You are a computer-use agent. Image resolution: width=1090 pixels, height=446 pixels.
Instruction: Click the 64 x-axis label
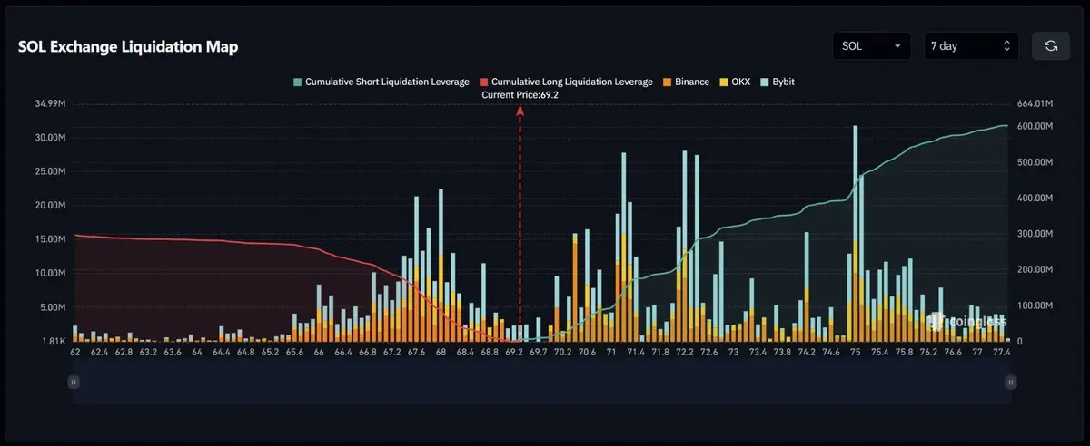[197, 352]
